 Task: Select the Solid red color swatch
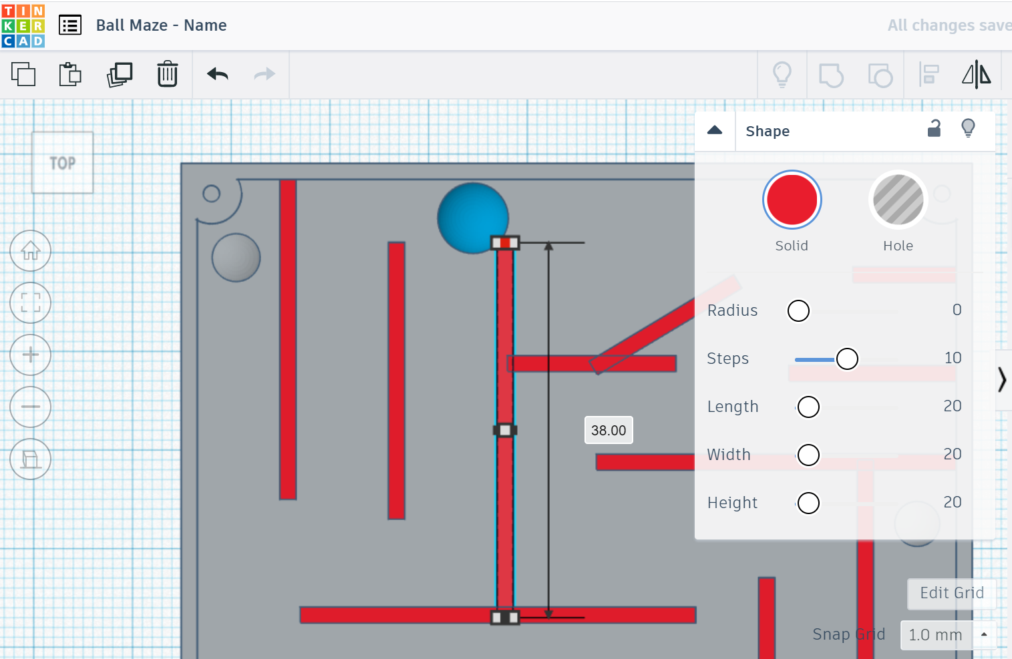click(x=792, y=200)
